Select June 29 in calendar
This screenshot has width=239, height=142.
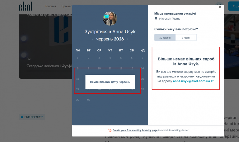click(77, 100)
